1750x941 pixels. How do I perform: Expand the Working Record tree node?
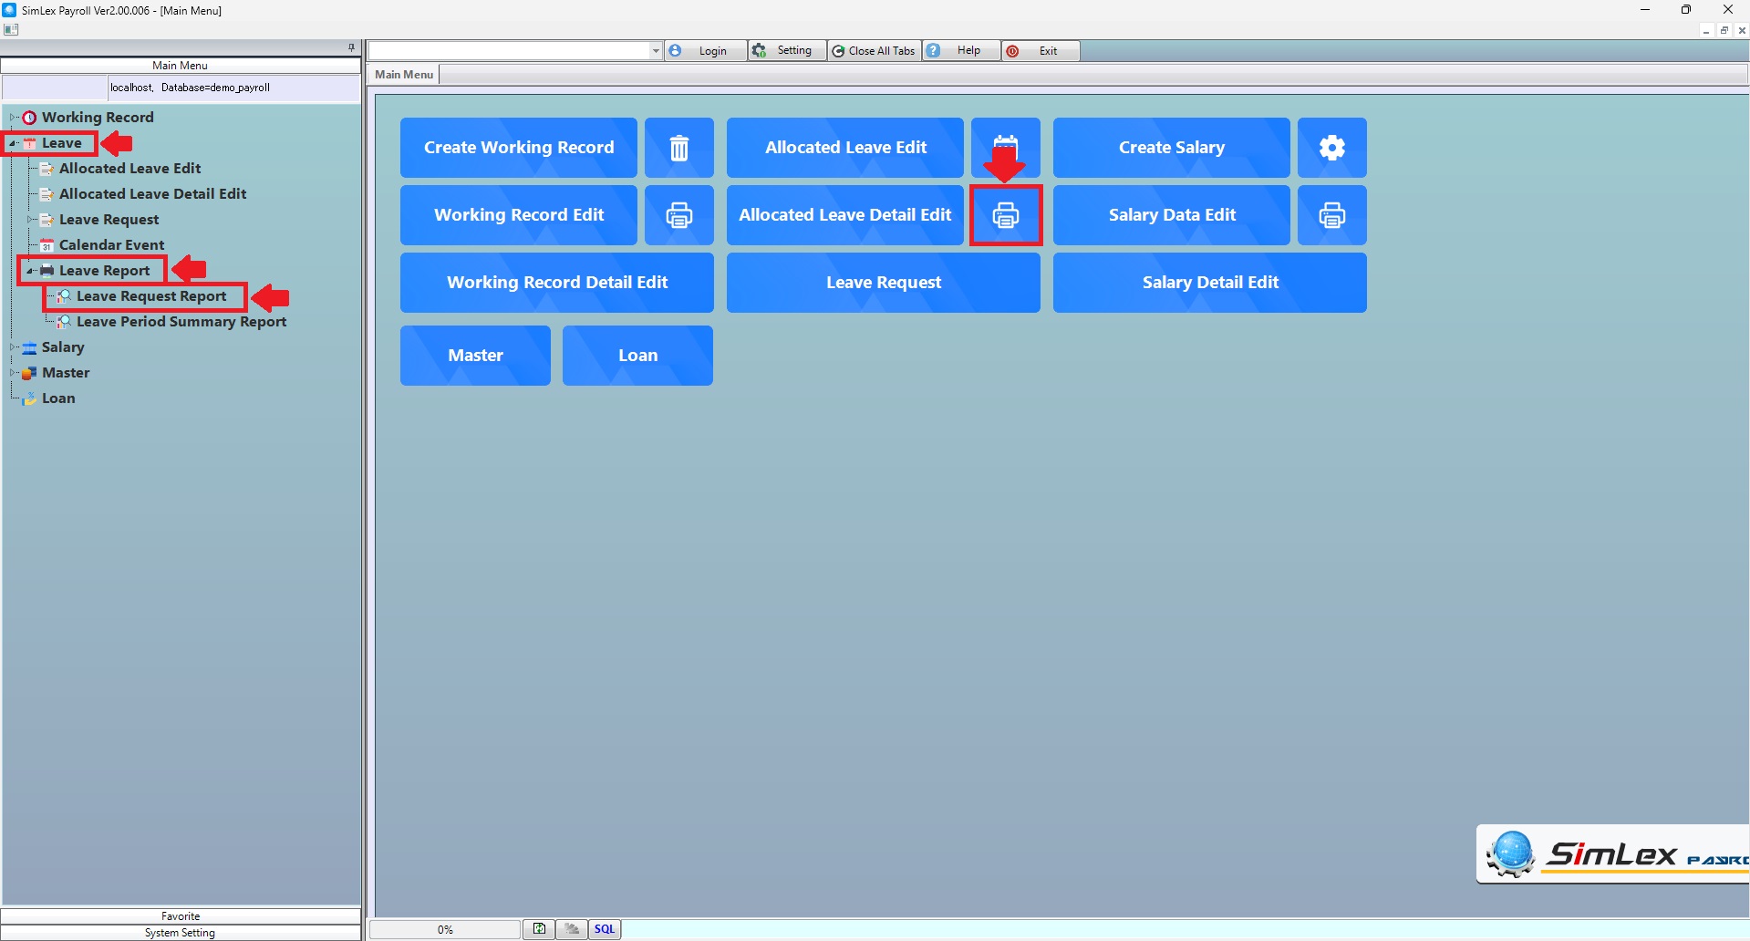pyautogui.click(x=13, y=118)
